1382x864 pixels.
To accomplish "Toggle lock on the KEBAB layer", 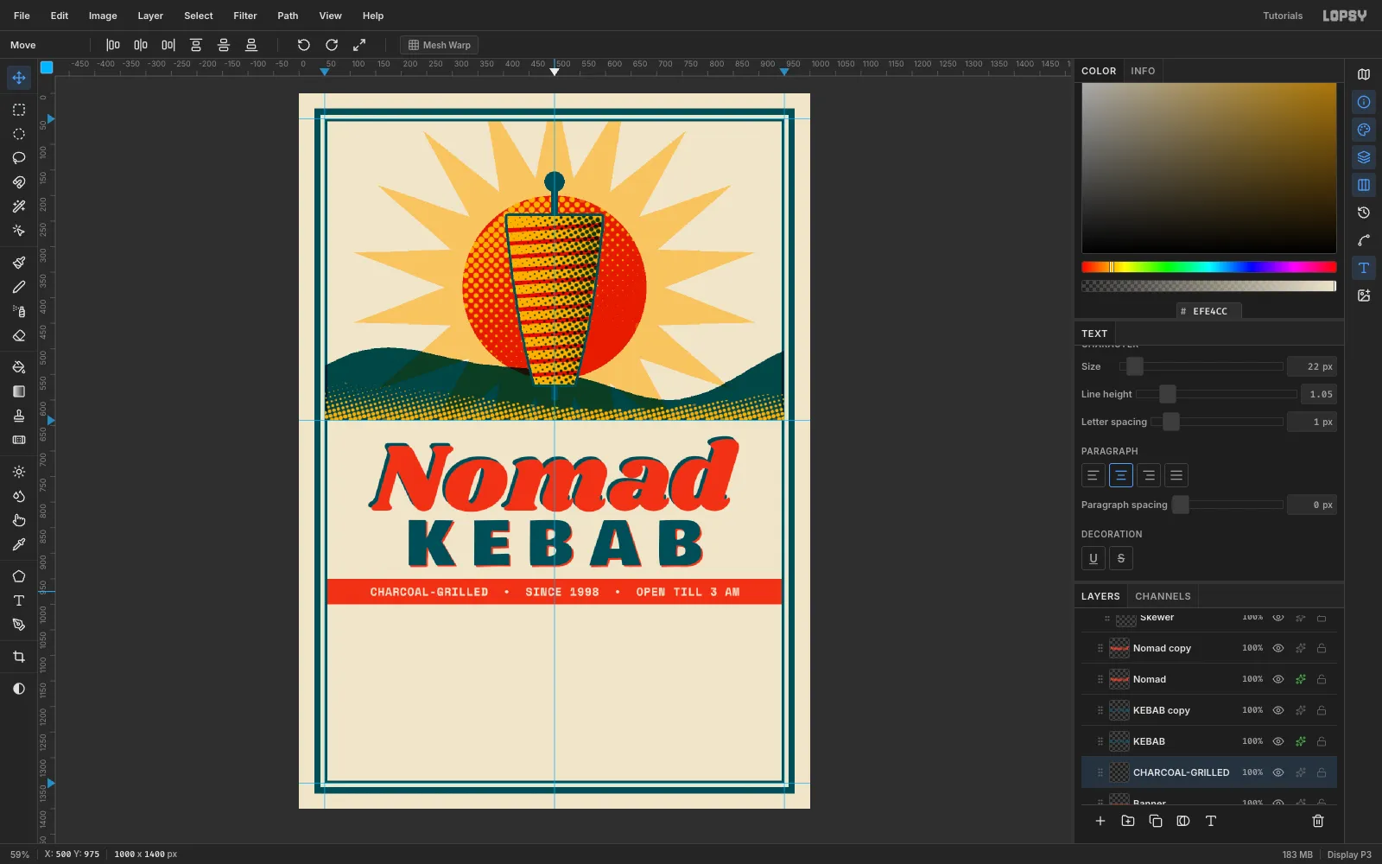I will point(1322,741).
